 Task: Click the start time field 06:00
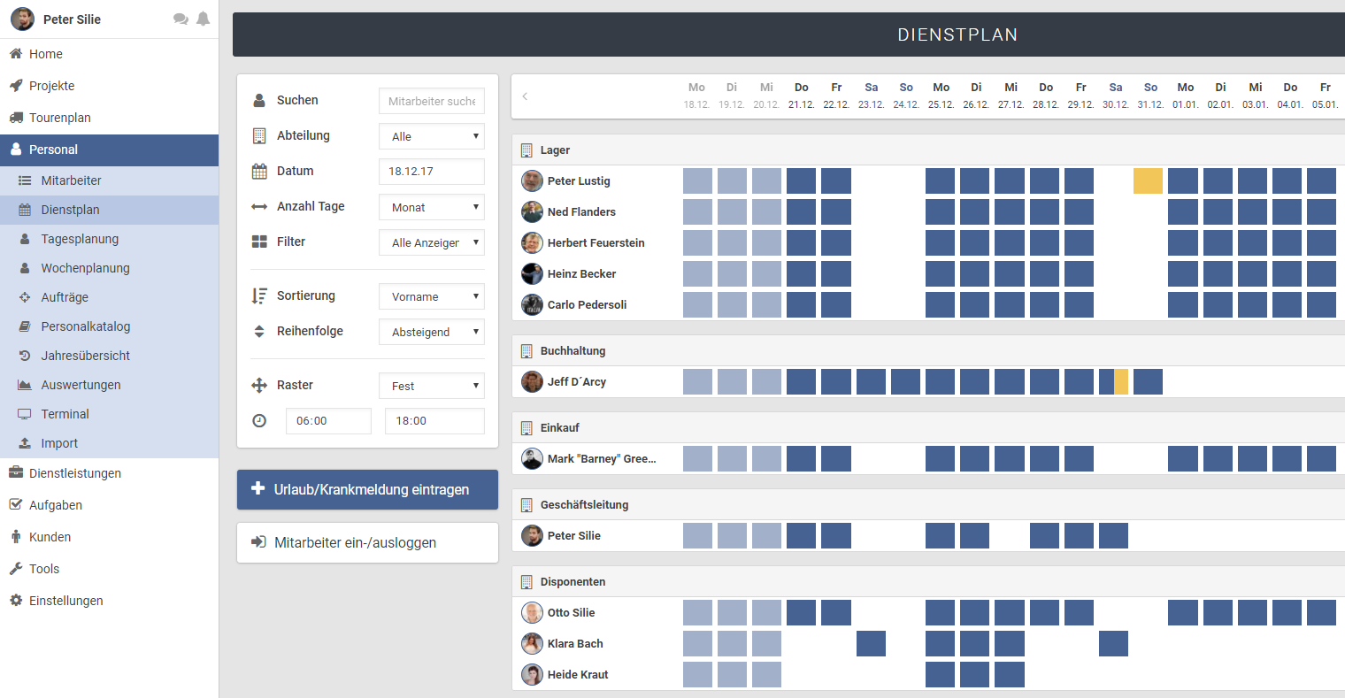[x=328, y=421]
